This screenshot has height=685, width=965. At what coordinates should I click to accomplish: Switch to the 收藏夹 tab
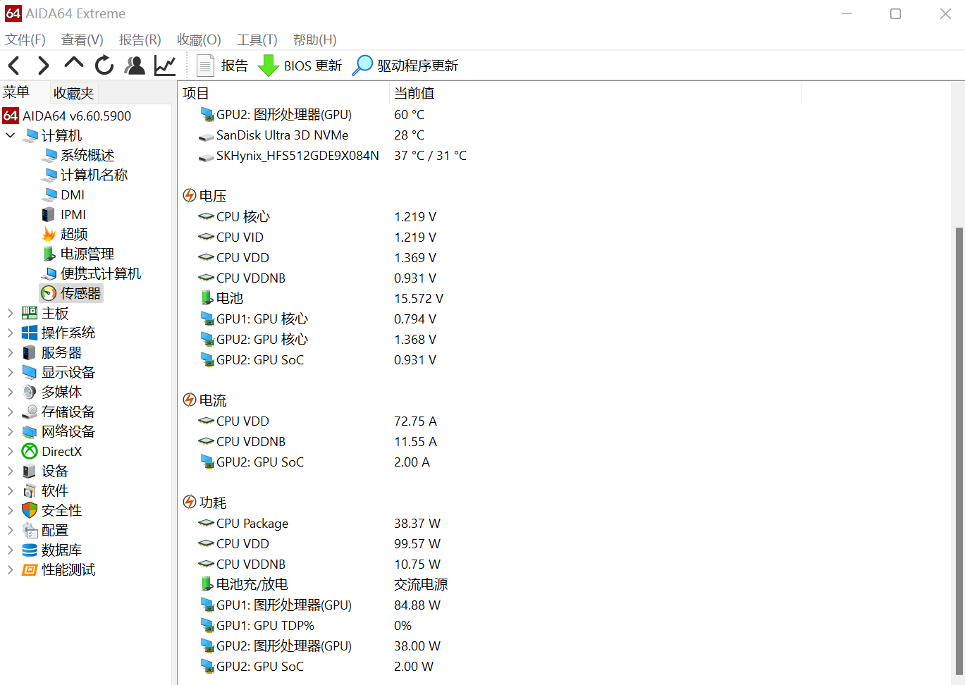click(x=73, y=93)
